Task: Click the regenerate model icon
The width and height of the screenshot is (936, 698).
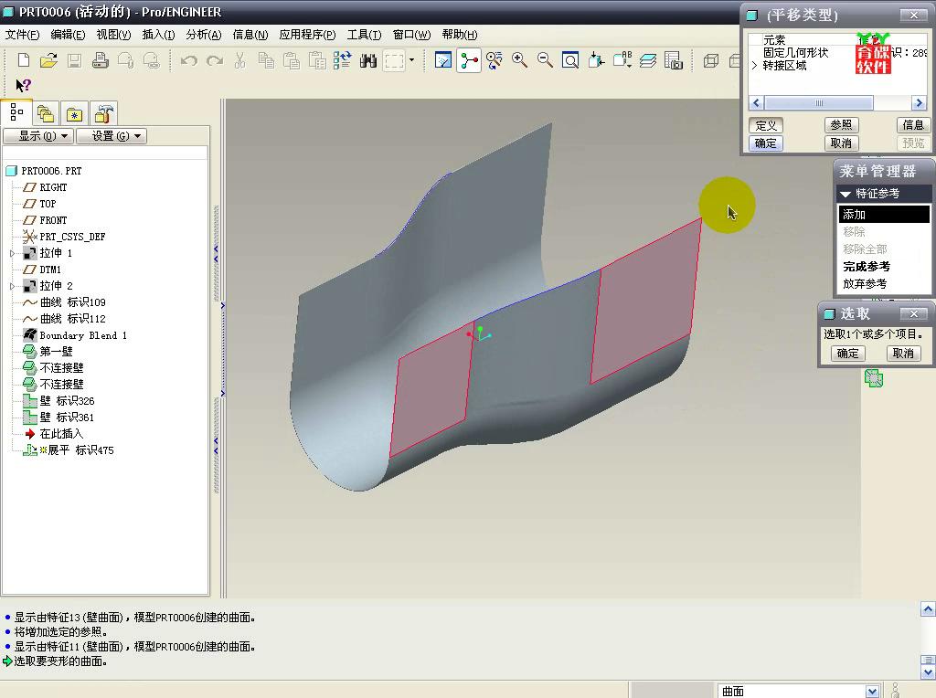Action: (x=343, y=60)
